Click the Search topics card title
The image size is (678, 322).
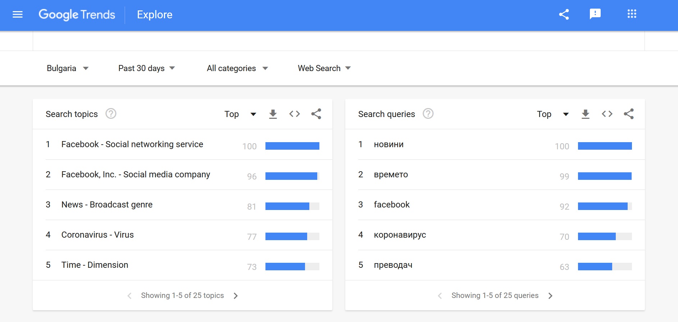pyautogui.click(x=72, y=114)
